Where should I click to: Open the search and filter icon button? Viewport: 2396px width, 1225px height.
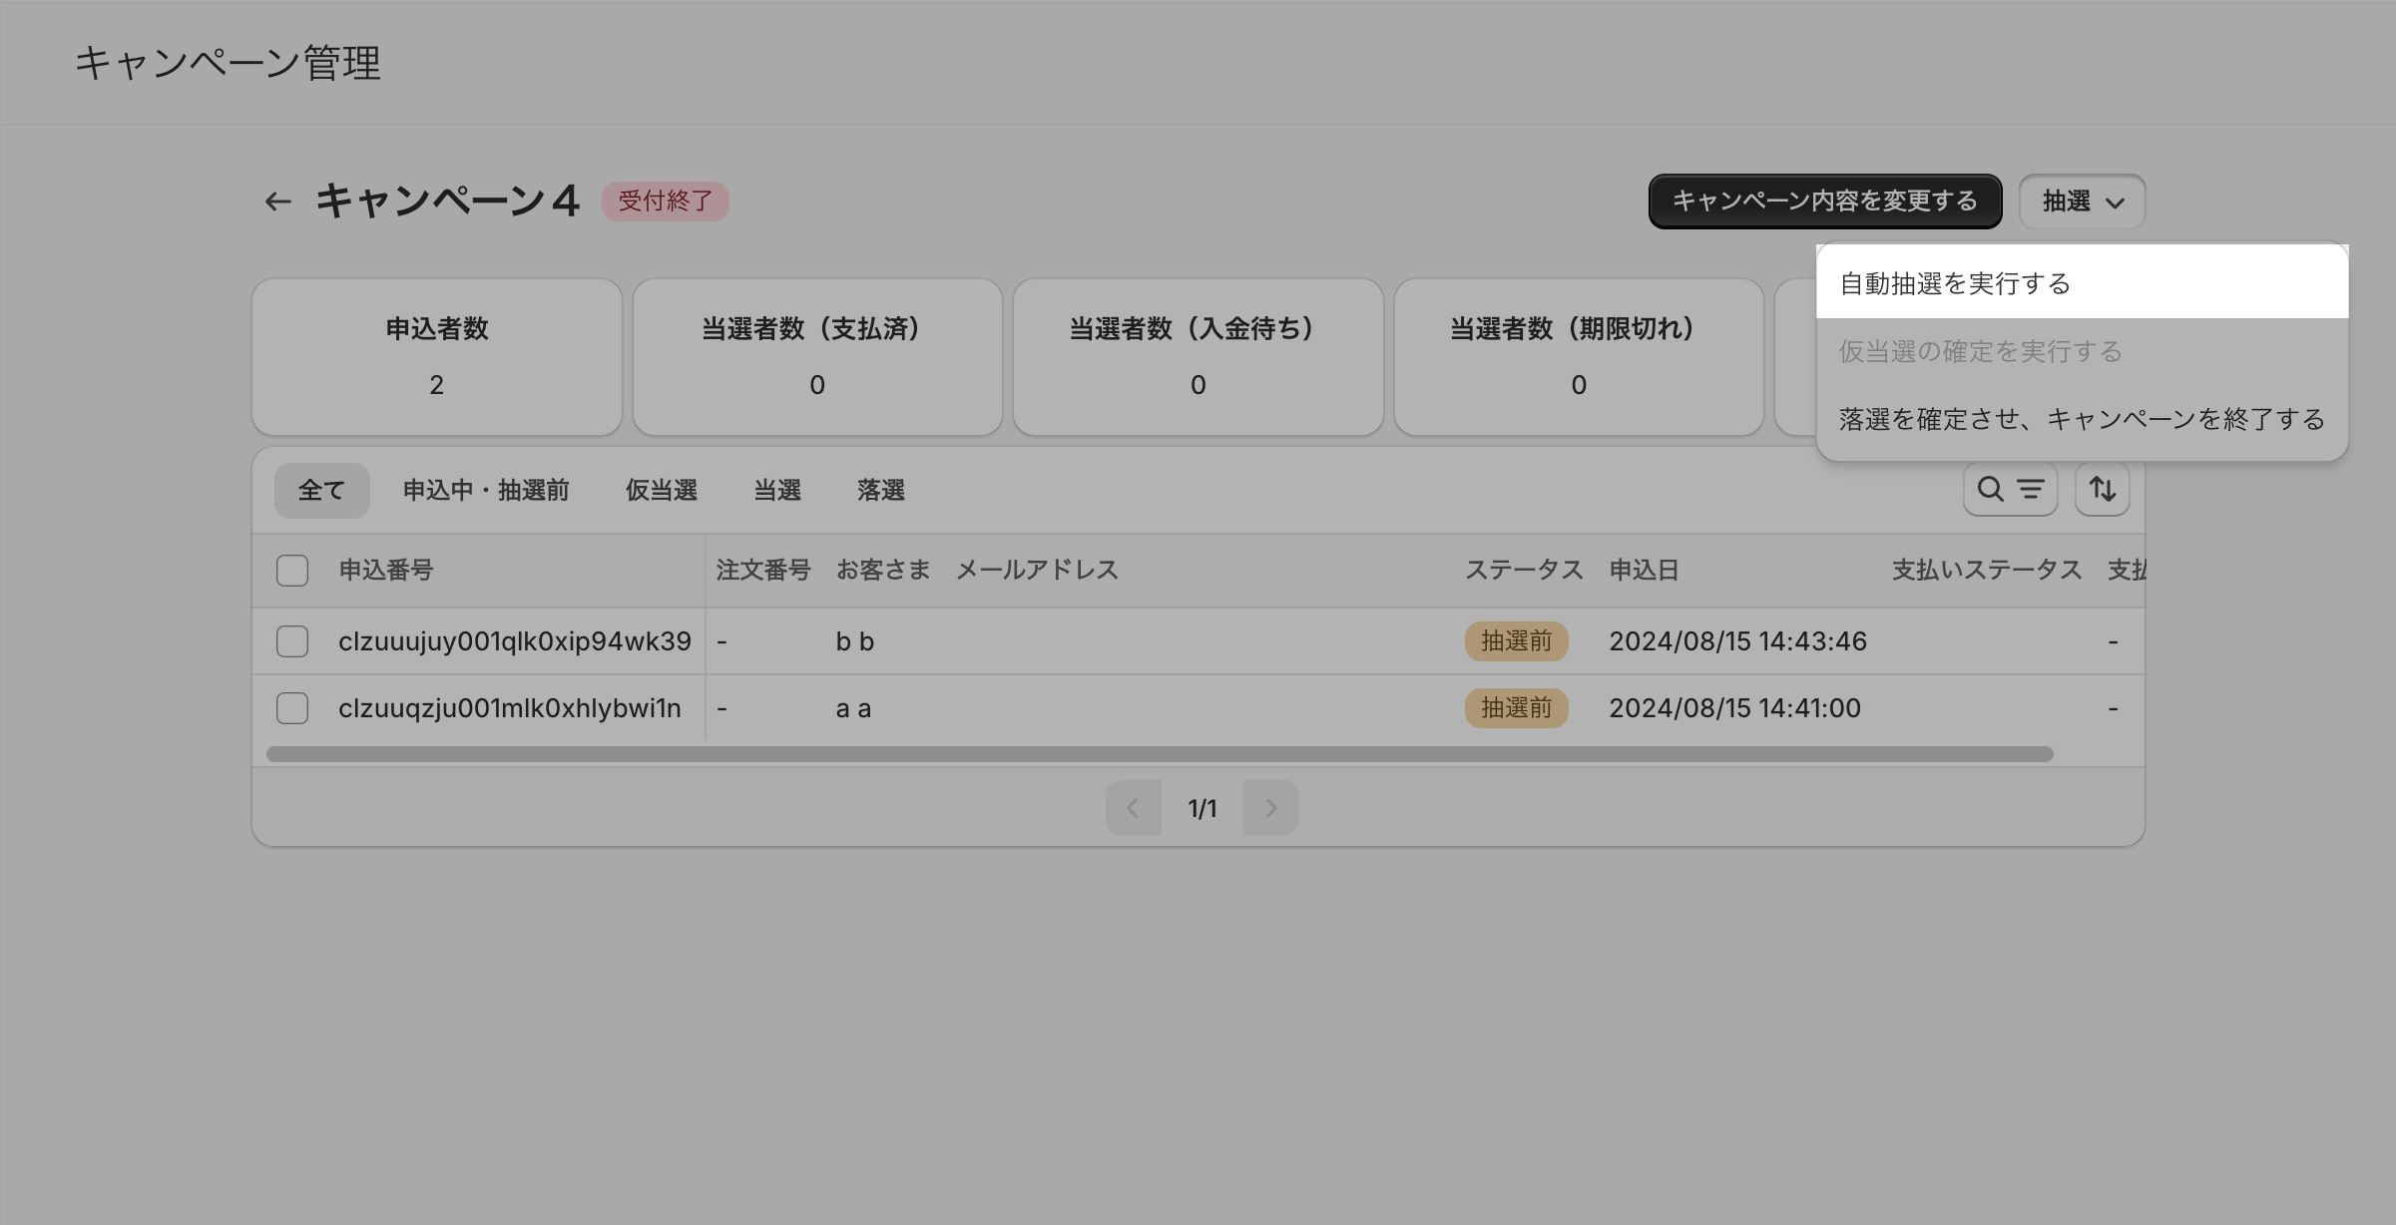tap(2010, 489)
